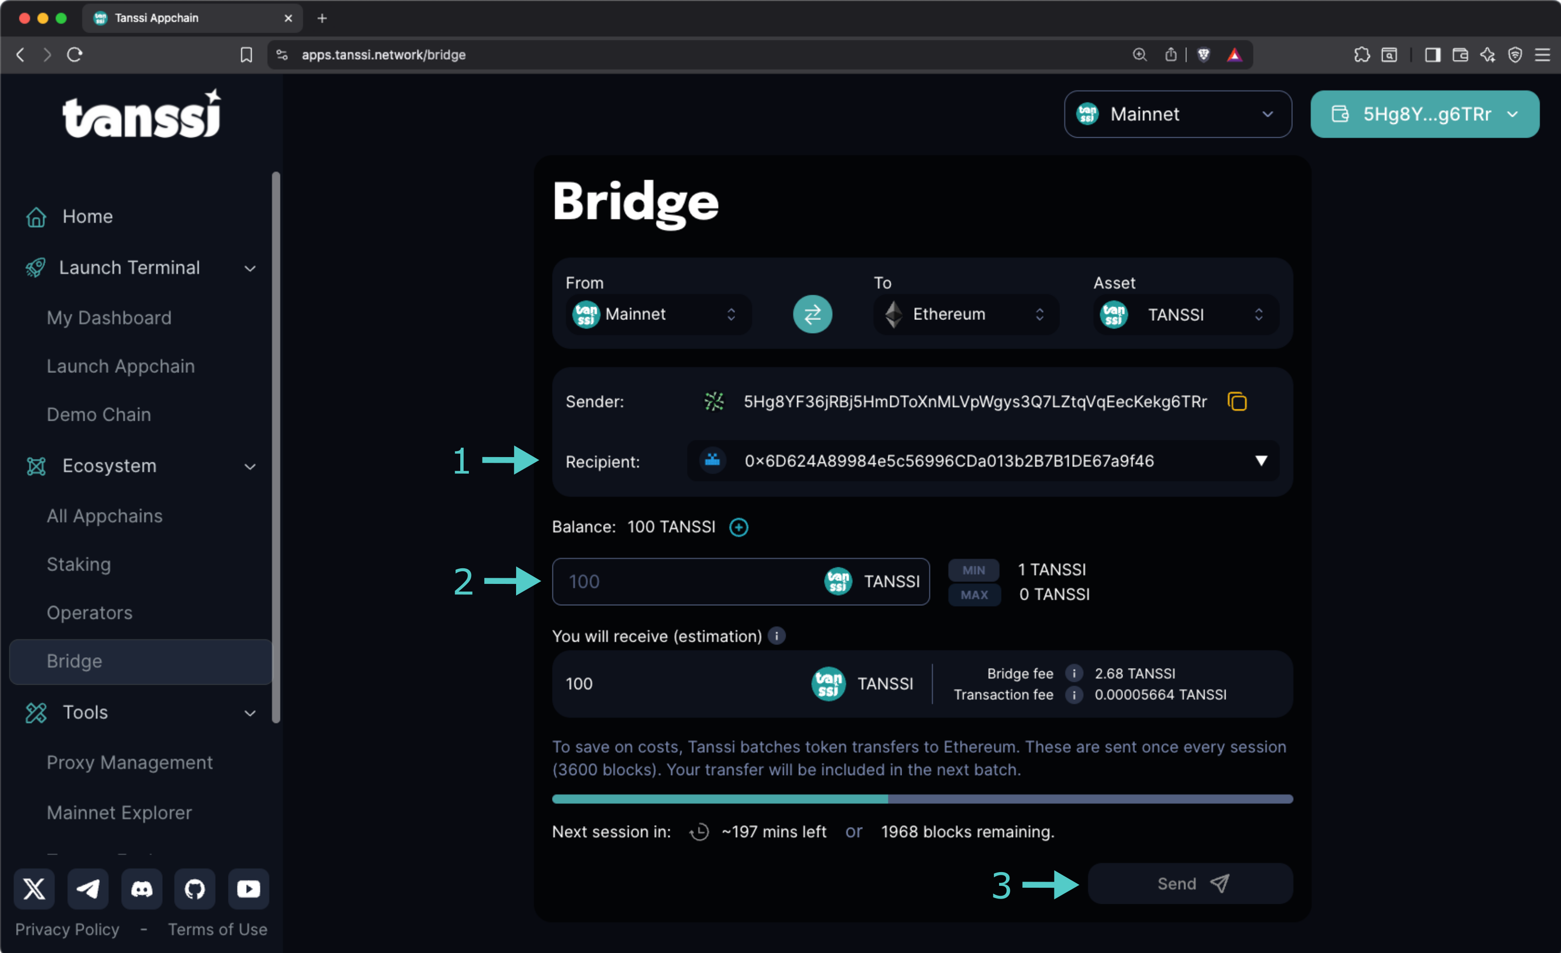Click browser forward arrow
This screenshot has height=953, width=1561.
(47, 54)
